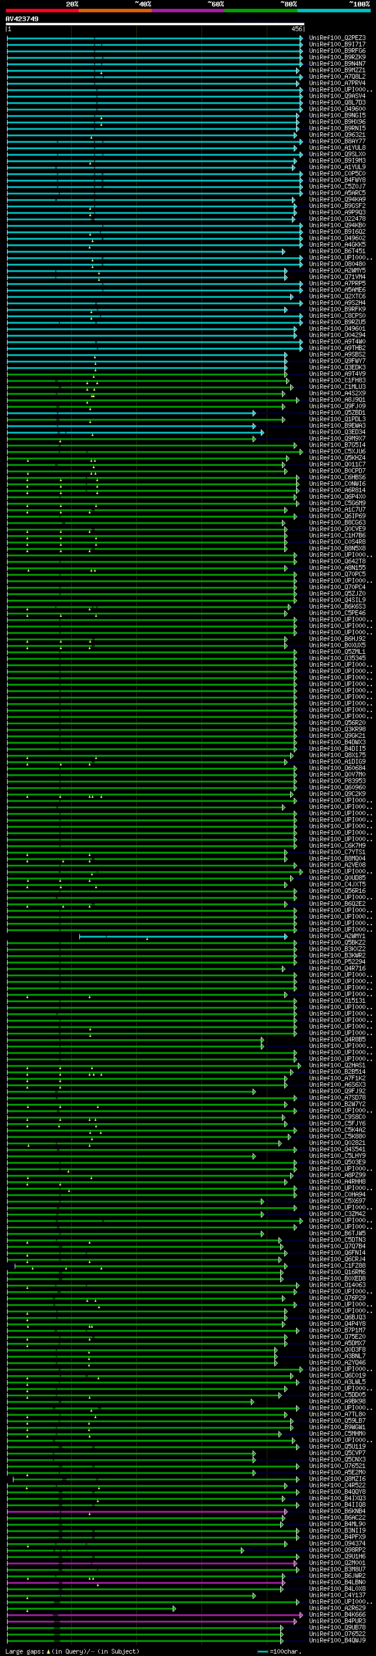Select the UniRef100_O35345 label

[x=337, y=659]
